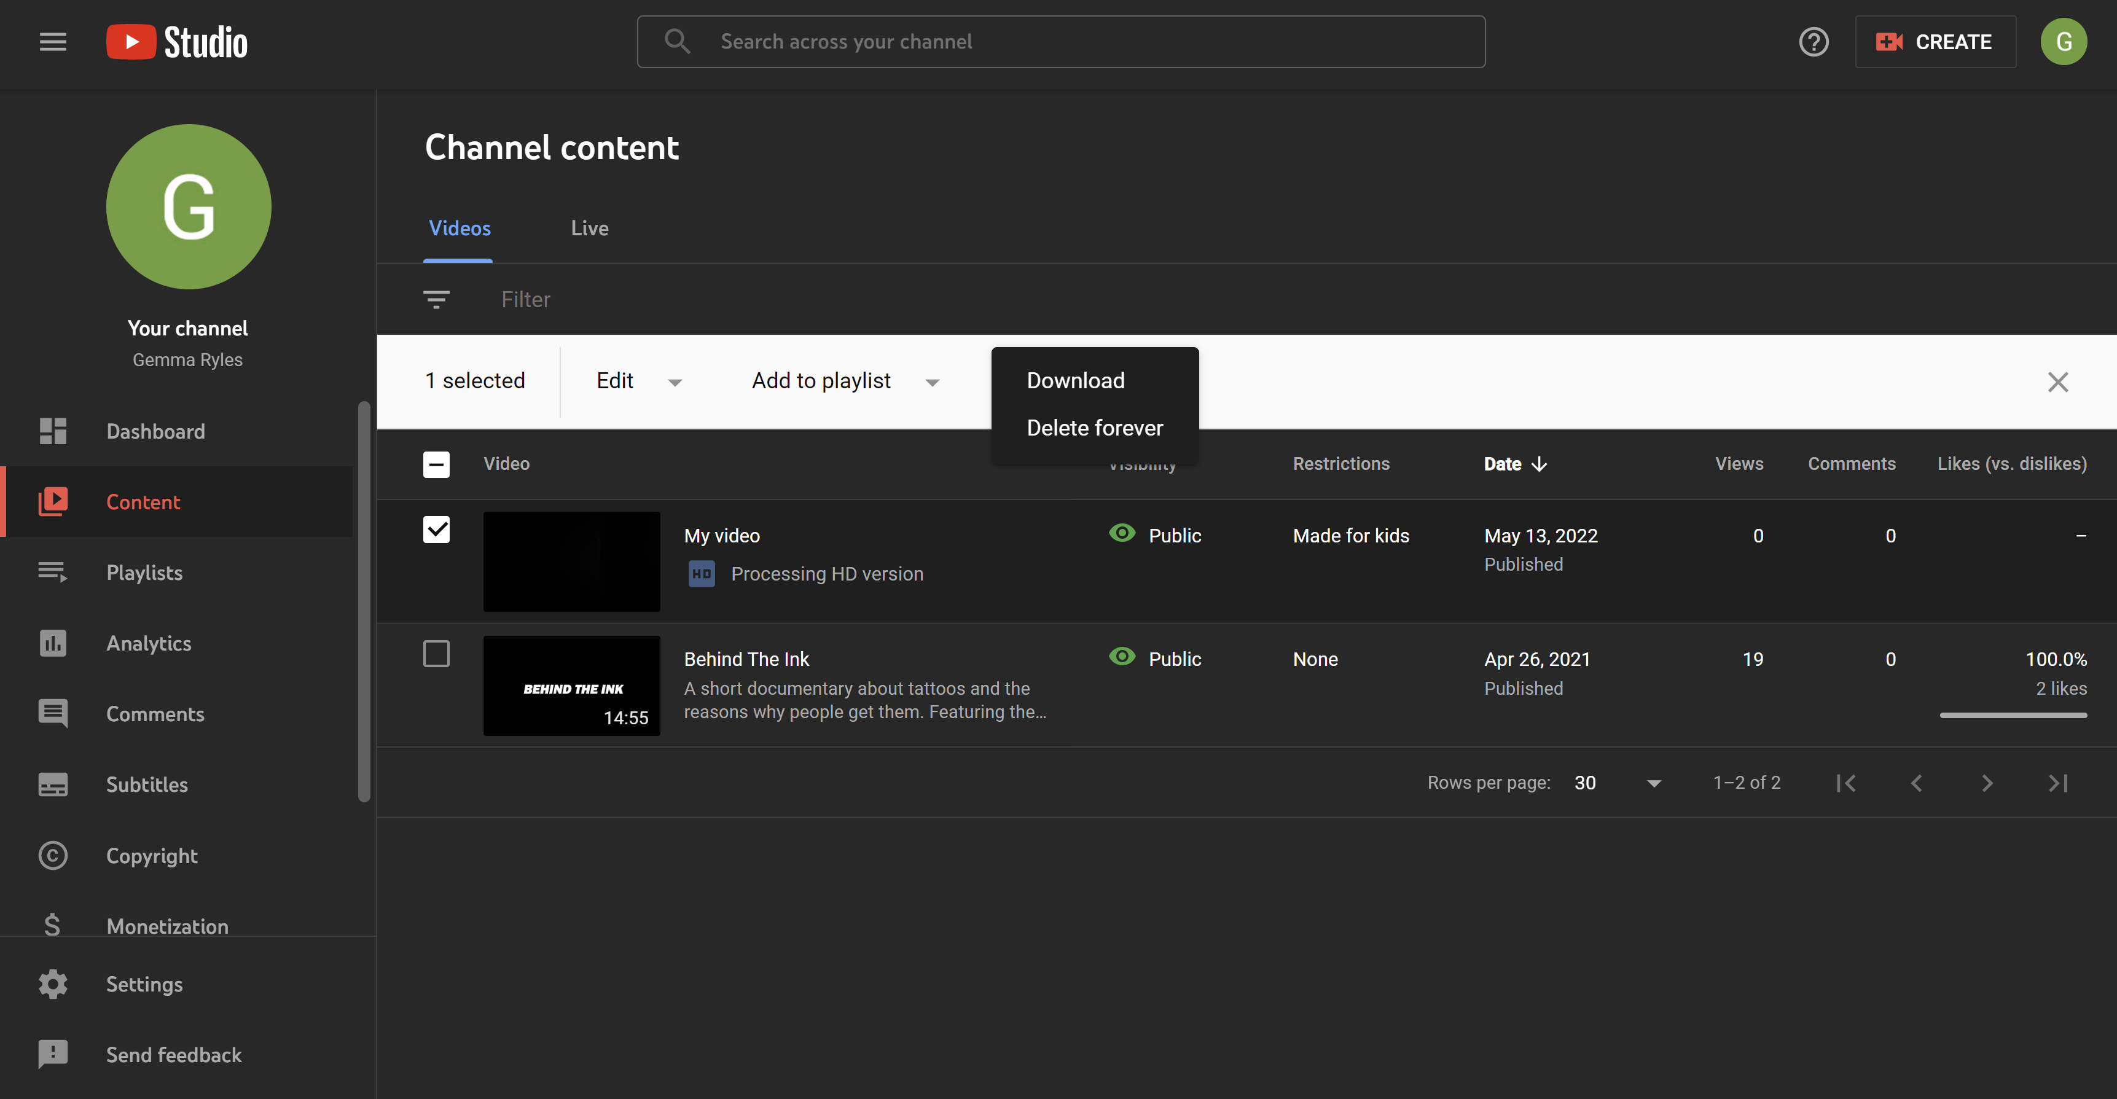
Task: Switch to the Videos tab
Action: tap(460, 229)
